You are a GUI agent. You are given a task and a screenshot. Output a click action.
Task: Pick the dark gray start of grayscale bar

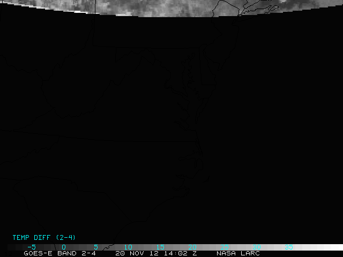pyautogui.click(x=13, y=247)
